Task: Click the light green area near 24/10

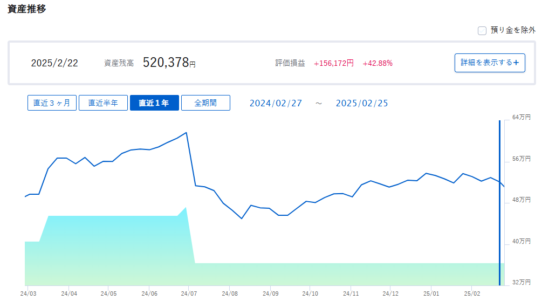Action: 310,275
